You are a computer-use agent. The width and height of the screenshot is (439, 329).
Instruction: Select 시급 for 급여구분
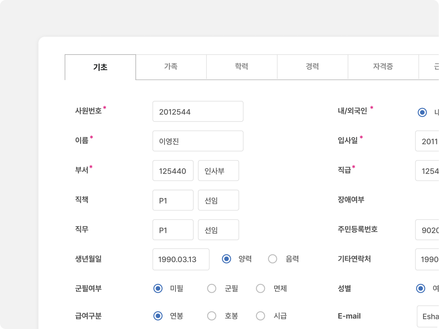tap(261, 316)
